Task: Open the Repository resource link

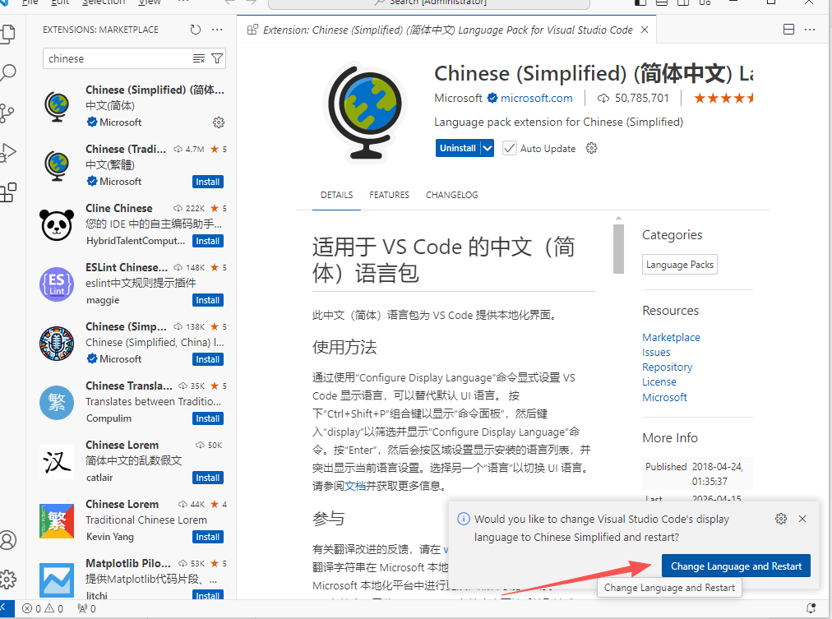Action: pos(667,367)
